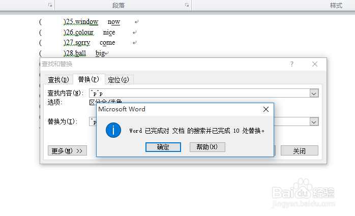Click the 查找内容 input field
The width and height of the screenshot is (355, 216).
pyautogui.click(x=199, y=93)
